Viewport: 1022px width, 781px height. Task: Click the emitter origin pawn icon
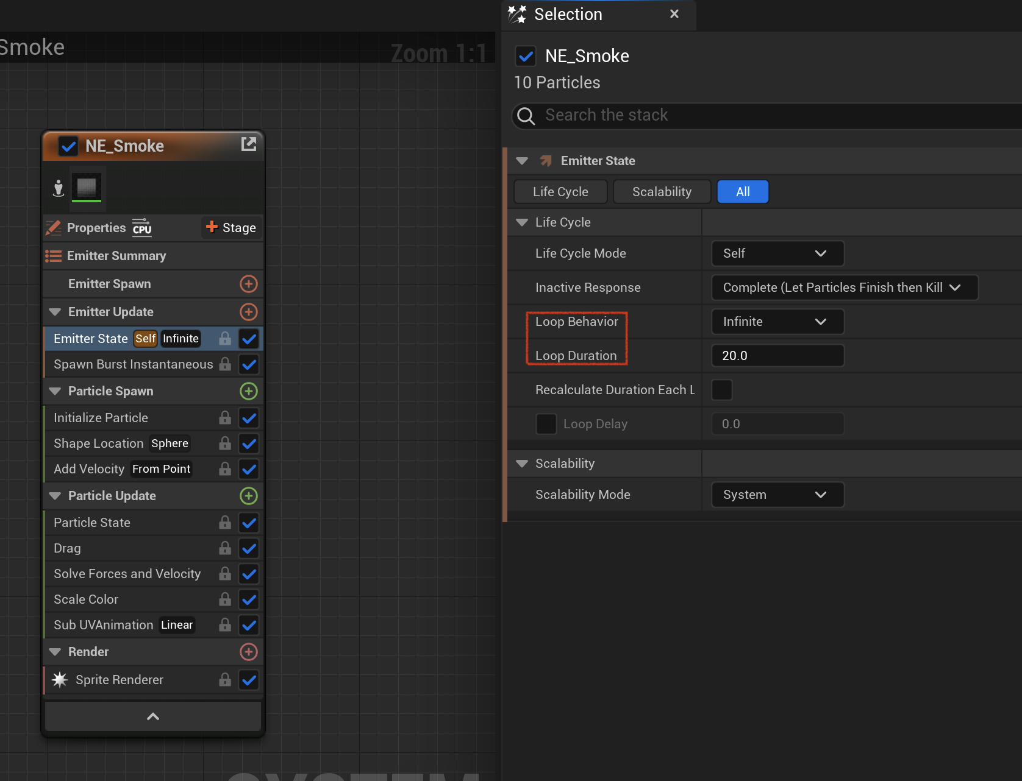(59, 188)
